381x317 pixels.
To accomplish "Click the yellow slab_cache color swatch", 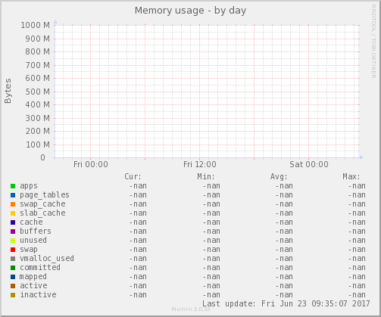I will pos(13,213).
